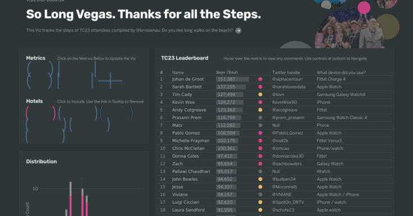Click the gray dot in Viviane's row
The width and height of the screenshot is (413, 216).
[260, 194]
